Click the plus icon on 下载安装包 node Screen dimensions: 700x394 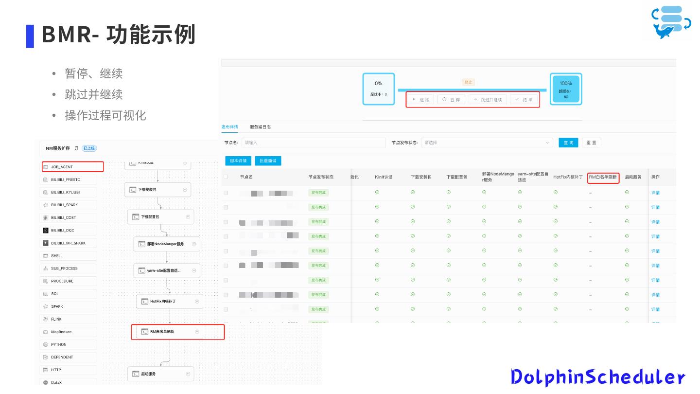click(185, 189)
